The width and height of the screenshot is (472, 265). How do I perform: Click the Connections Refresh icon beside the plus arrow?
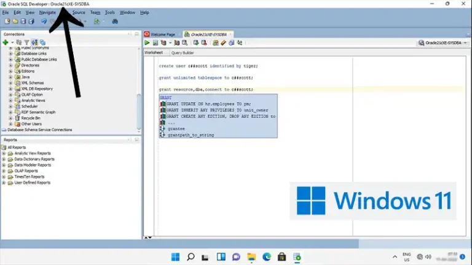tap(19, 42)
